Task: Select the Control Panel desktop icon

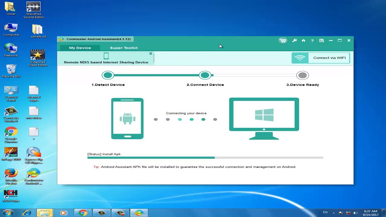Action: point(11,93)
